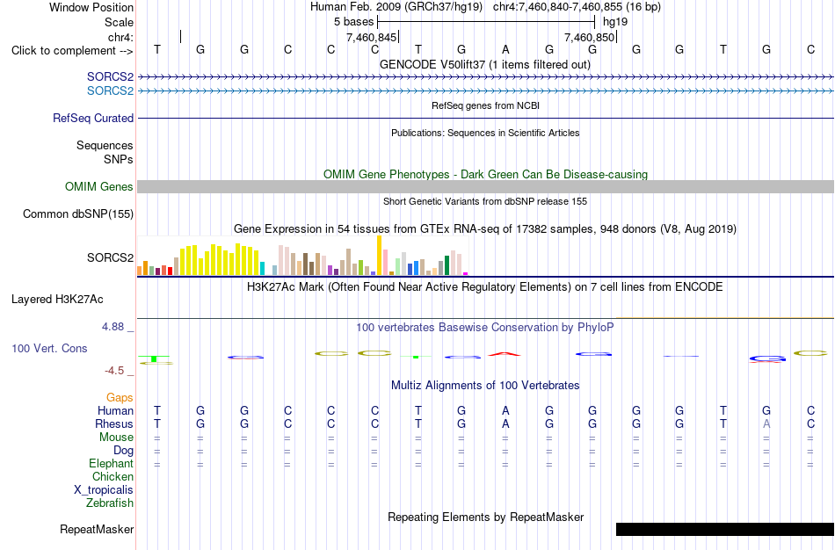835x550 pixels.
Task: Open the RefSeq Curated track label
Action: 92,119
